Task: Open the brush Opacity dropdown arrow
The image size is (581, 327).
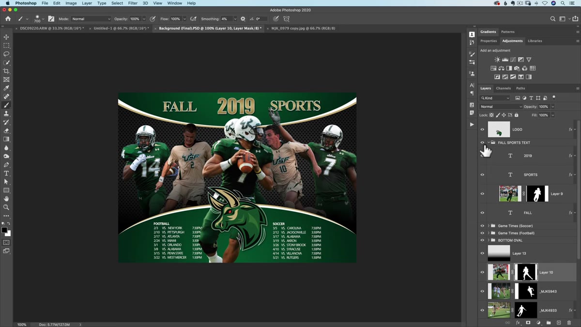Action: [144, 19]
